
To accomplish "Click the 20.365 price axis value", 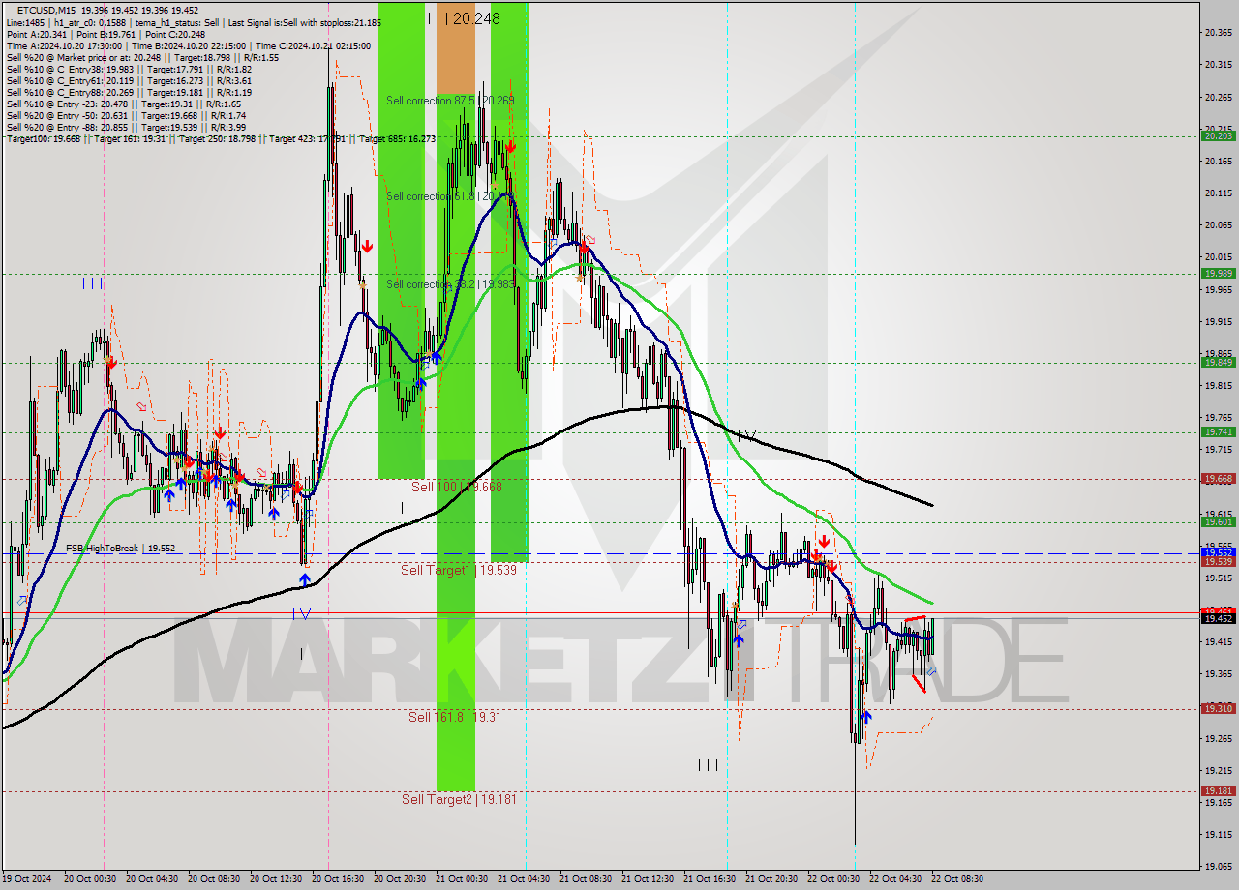I will click(x=1218, y=32).
